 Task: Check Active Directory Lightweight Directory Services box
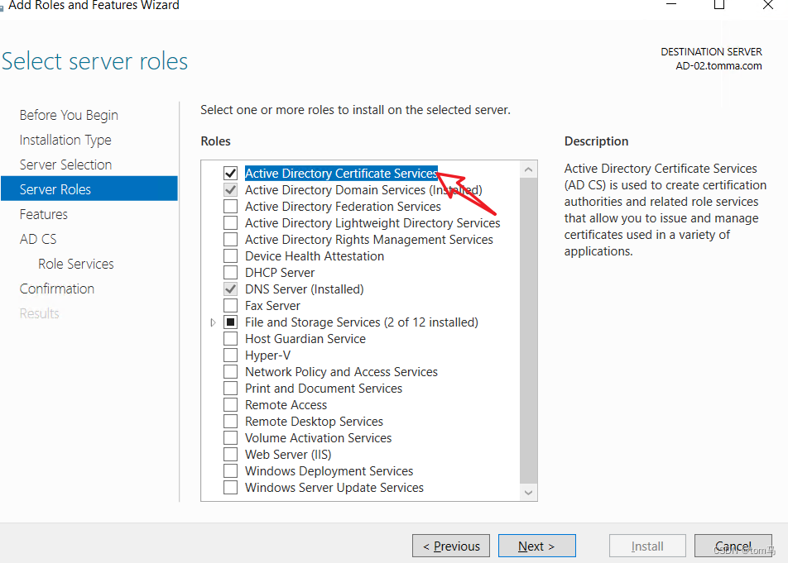pos(231,222)
